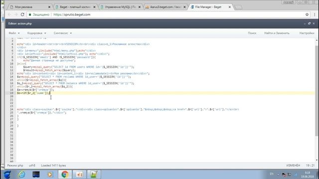Click line 24 echo div class=ssulka
This screenshot has height=179, width=319.
tap(128, 109)
